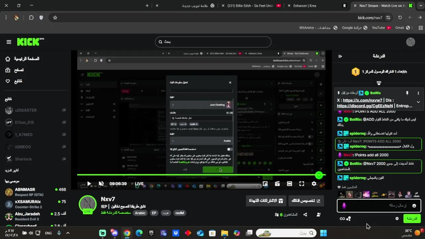This screenshot has width=425, height=239.
Task: Expand أظهر المزيد to show more channels
Action: (x=12, y=170)
